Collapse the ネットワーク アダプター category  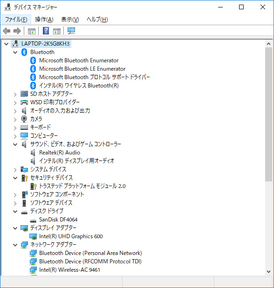coord(15,245)
